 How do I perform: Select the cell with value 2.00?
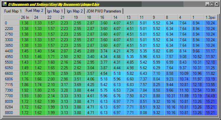[53, 79]
